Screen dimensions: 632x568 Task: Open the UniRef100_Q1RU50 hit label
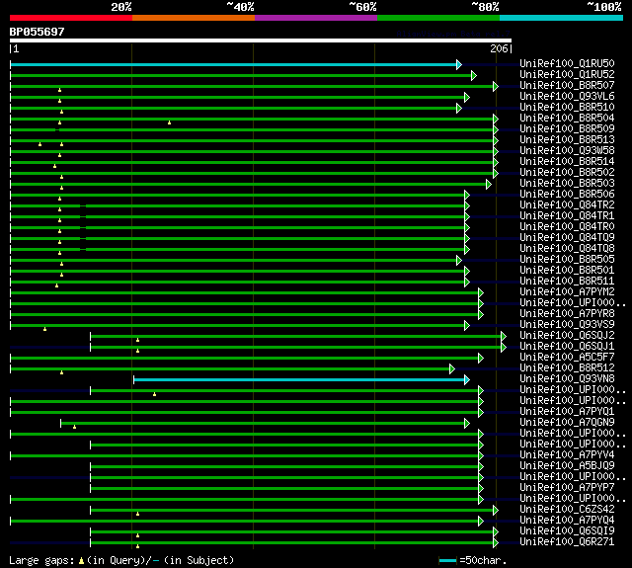(567, 63)
